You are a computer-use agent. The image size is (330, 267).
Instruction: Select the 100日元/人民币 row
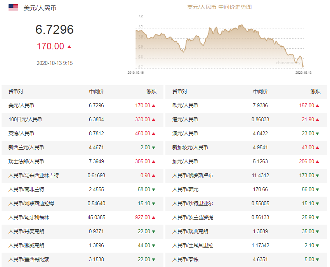(x=25, y=119)
